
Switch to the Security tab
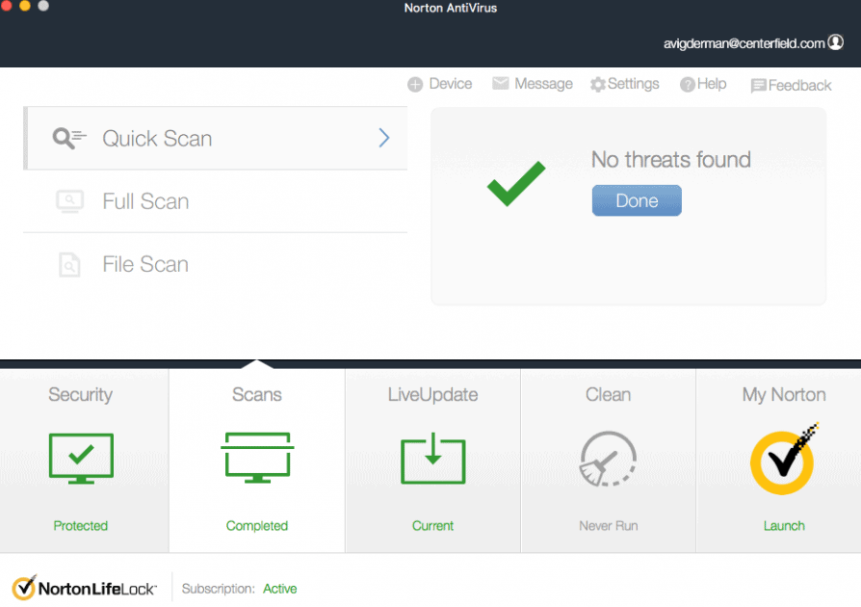pyautogui.click(x=81, y=394)
